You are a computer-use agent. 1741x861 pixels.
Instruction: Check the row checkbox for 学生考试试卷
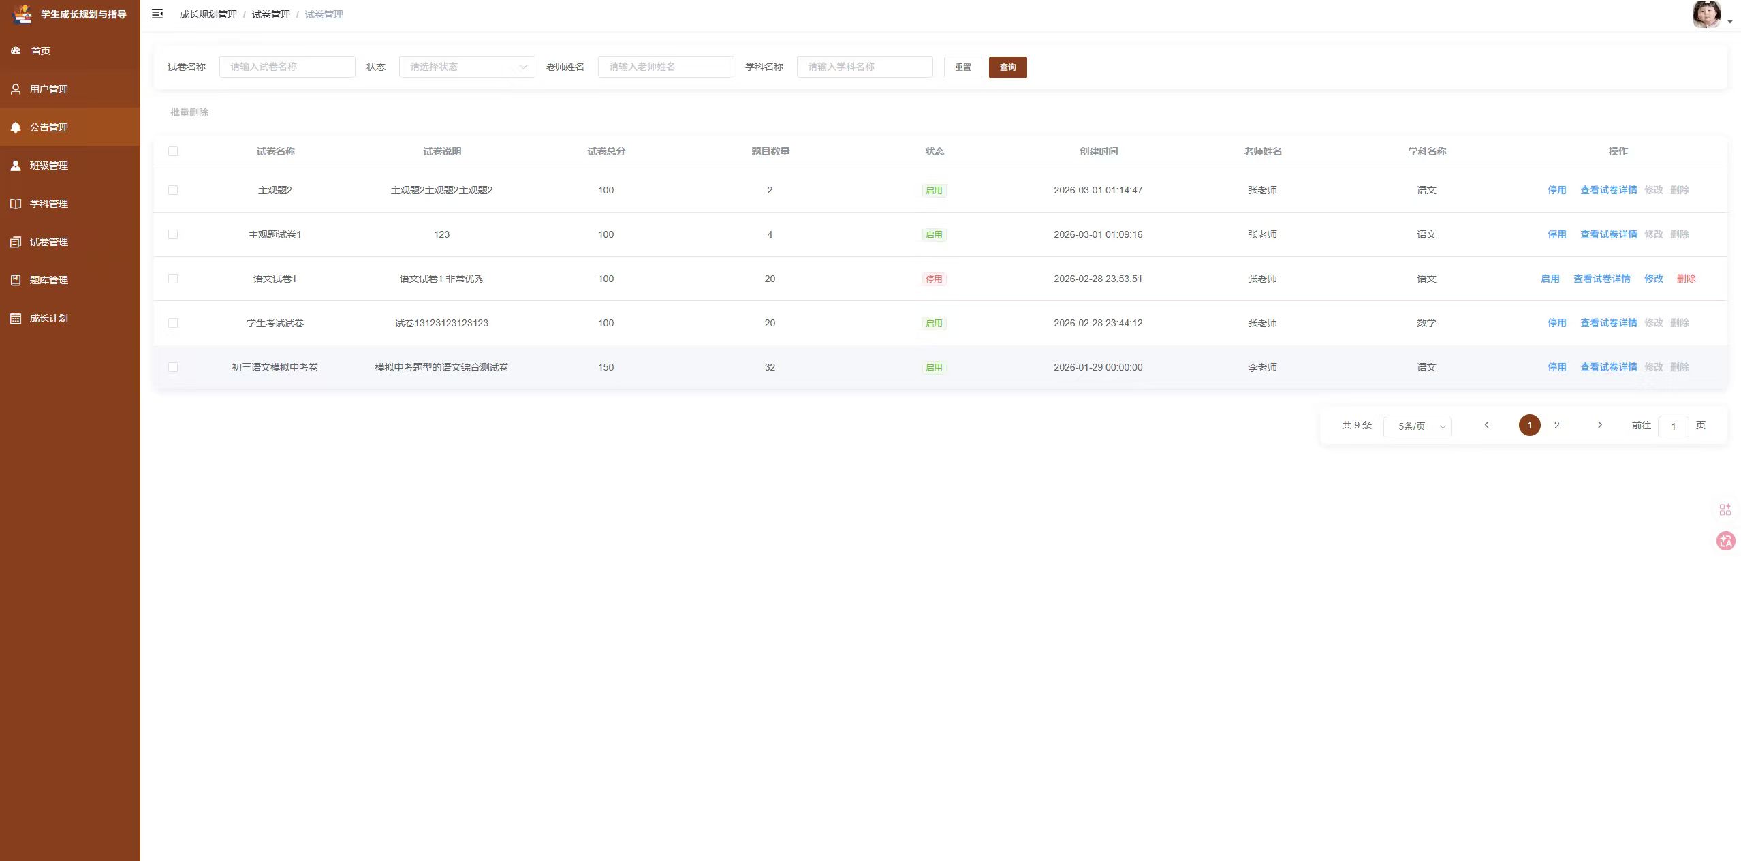point(173,323)
